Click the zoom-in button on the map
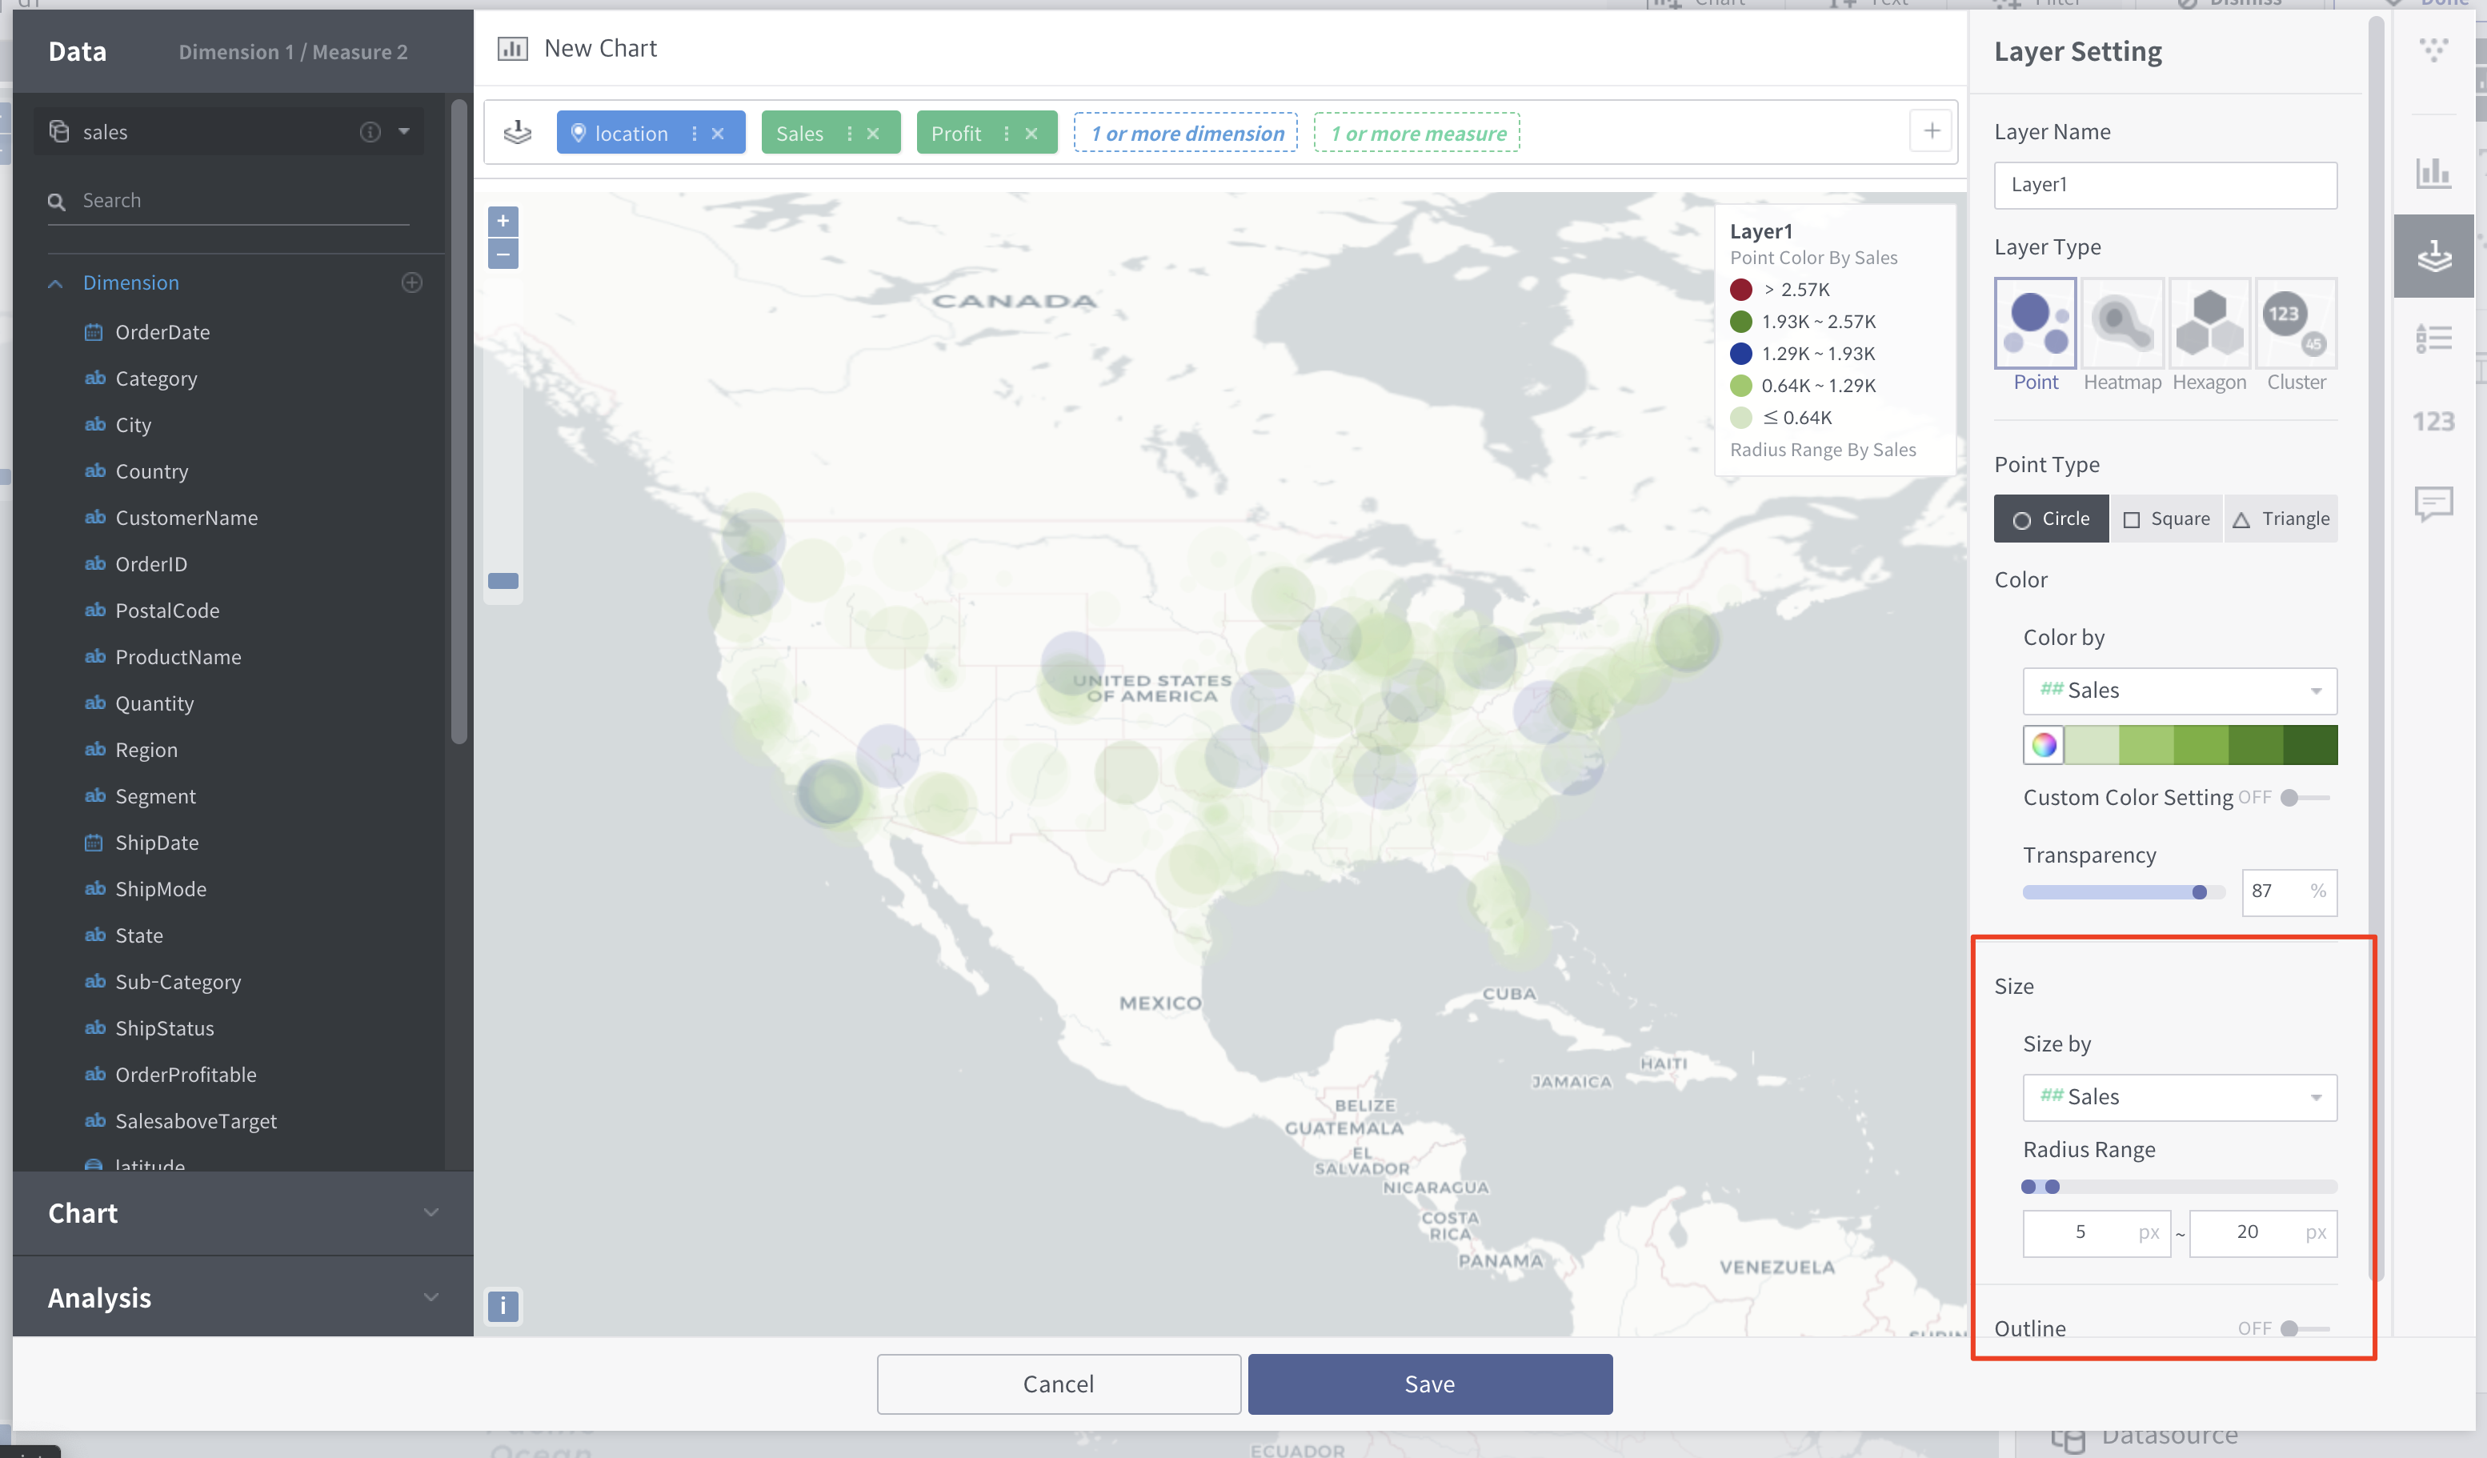The height and width of the screenshot is (1458, 2487). click(x=503, y=220)
